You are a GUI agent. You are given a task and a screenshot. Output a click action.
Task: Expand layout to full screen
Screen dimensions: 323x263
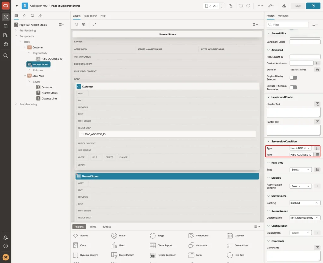coord(94,24)
